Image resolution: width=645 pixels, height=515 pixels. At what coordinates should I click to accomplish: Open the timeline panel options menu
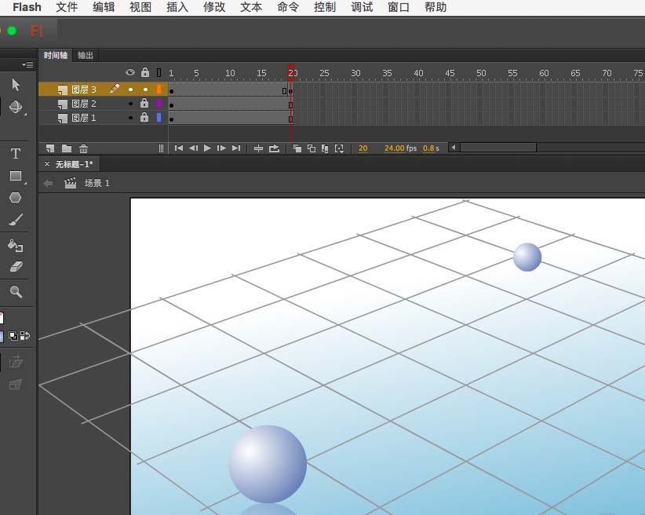pos(28,65)
